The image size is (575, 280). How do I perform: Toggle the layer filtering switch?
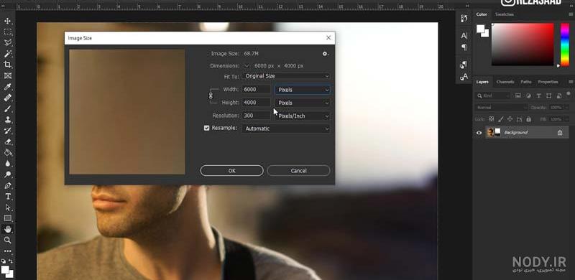[569, 95]
